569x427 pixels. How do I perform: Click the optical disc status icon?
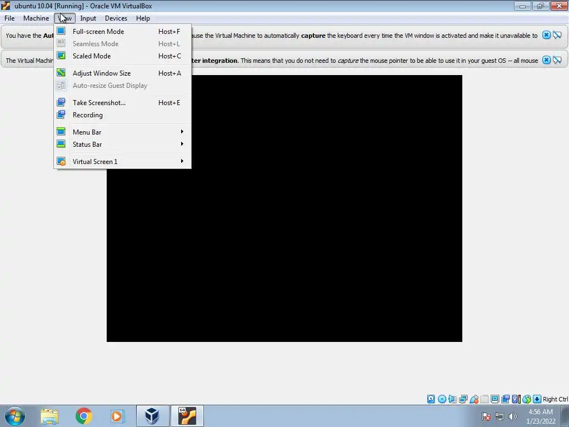(442, 399)
